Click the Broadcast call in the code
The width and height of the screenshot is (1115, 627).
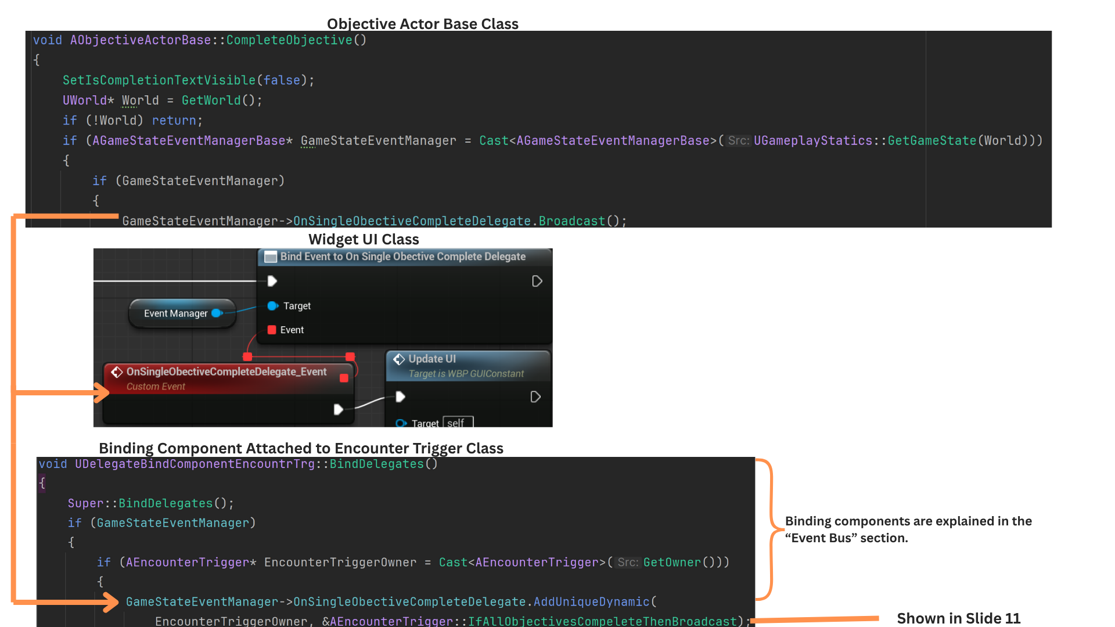pyautogui.click(x=571, y=221)
